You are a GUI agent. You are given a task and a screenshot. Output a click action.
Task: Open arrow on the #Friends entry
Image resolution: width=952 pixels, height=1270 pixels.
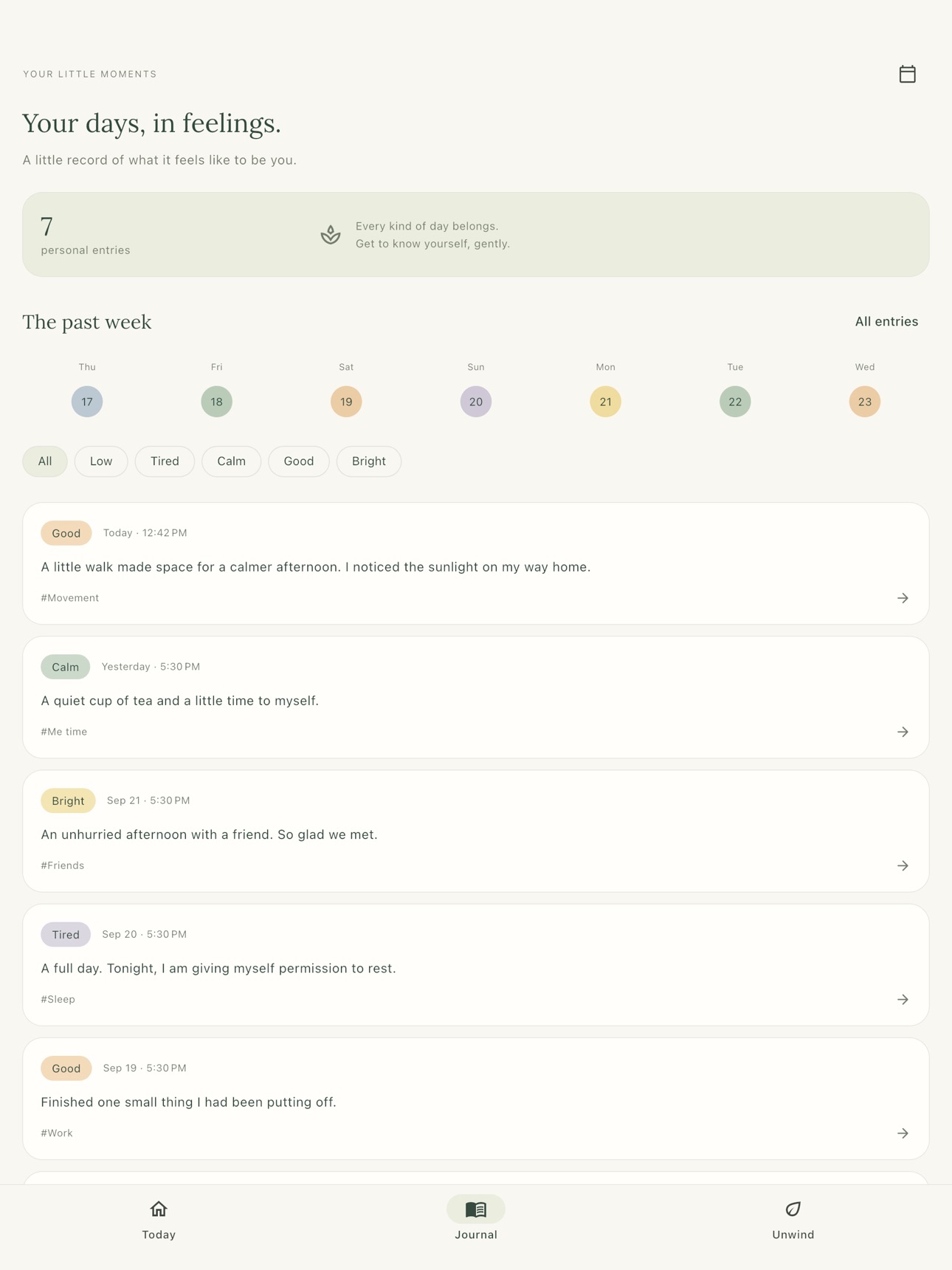[903, 865]
